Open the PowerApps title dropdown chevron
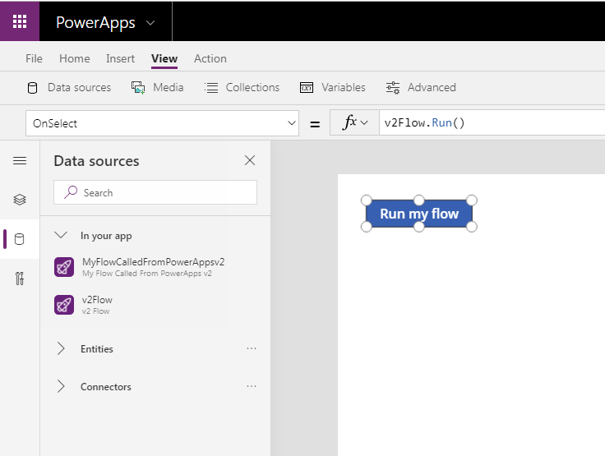Image resolution: width=605 pixels, height=456 pixels. click(150, 23)
